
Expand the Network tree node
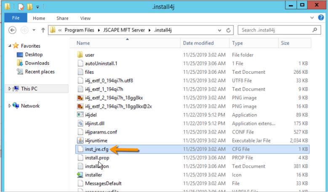(10, 106)
